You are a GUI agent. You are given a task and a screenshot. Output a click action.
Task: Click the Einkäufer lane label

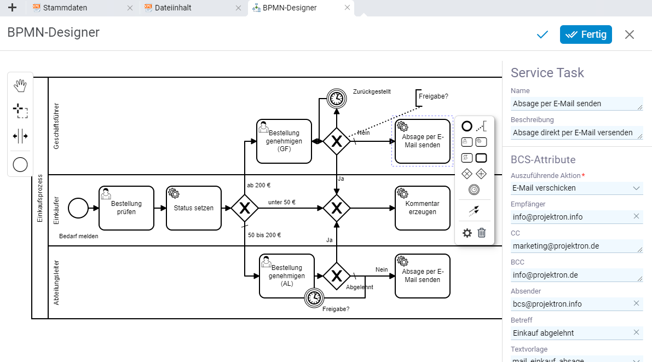(56, 210)
